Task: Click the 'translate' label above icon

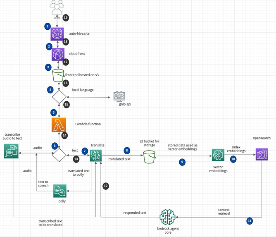Action: 98,145
